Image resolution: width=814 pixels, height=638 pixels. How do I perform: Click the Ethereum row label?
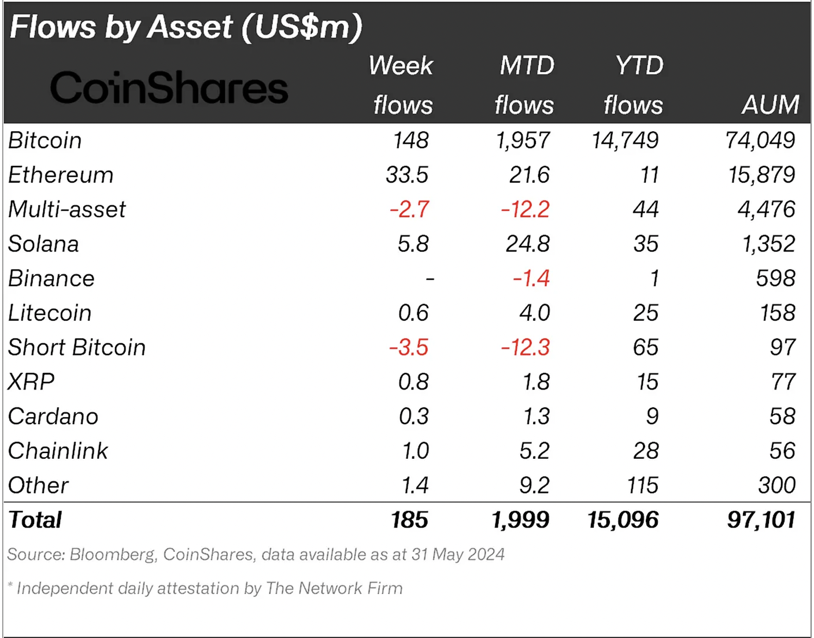(61, 175)
